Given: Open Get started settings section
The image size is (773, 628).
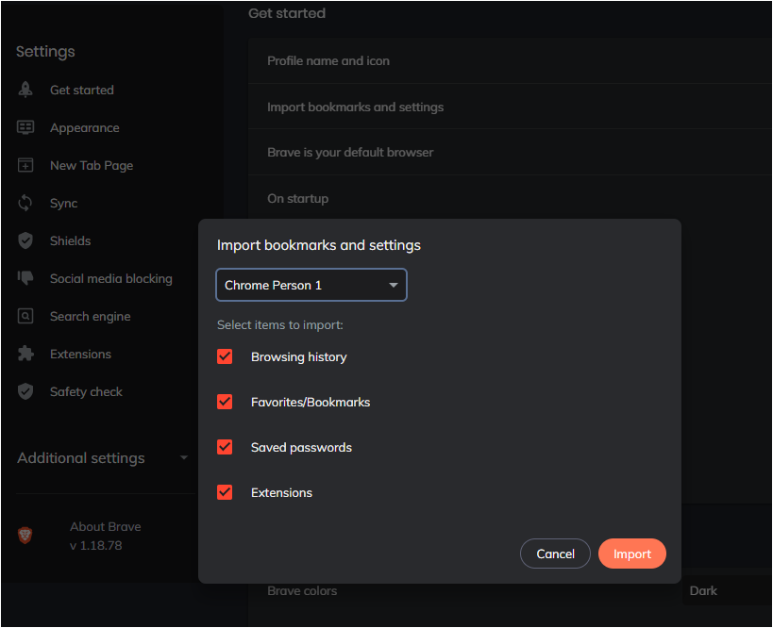Looking at the screenshot, I should click(x=82, y=90).
